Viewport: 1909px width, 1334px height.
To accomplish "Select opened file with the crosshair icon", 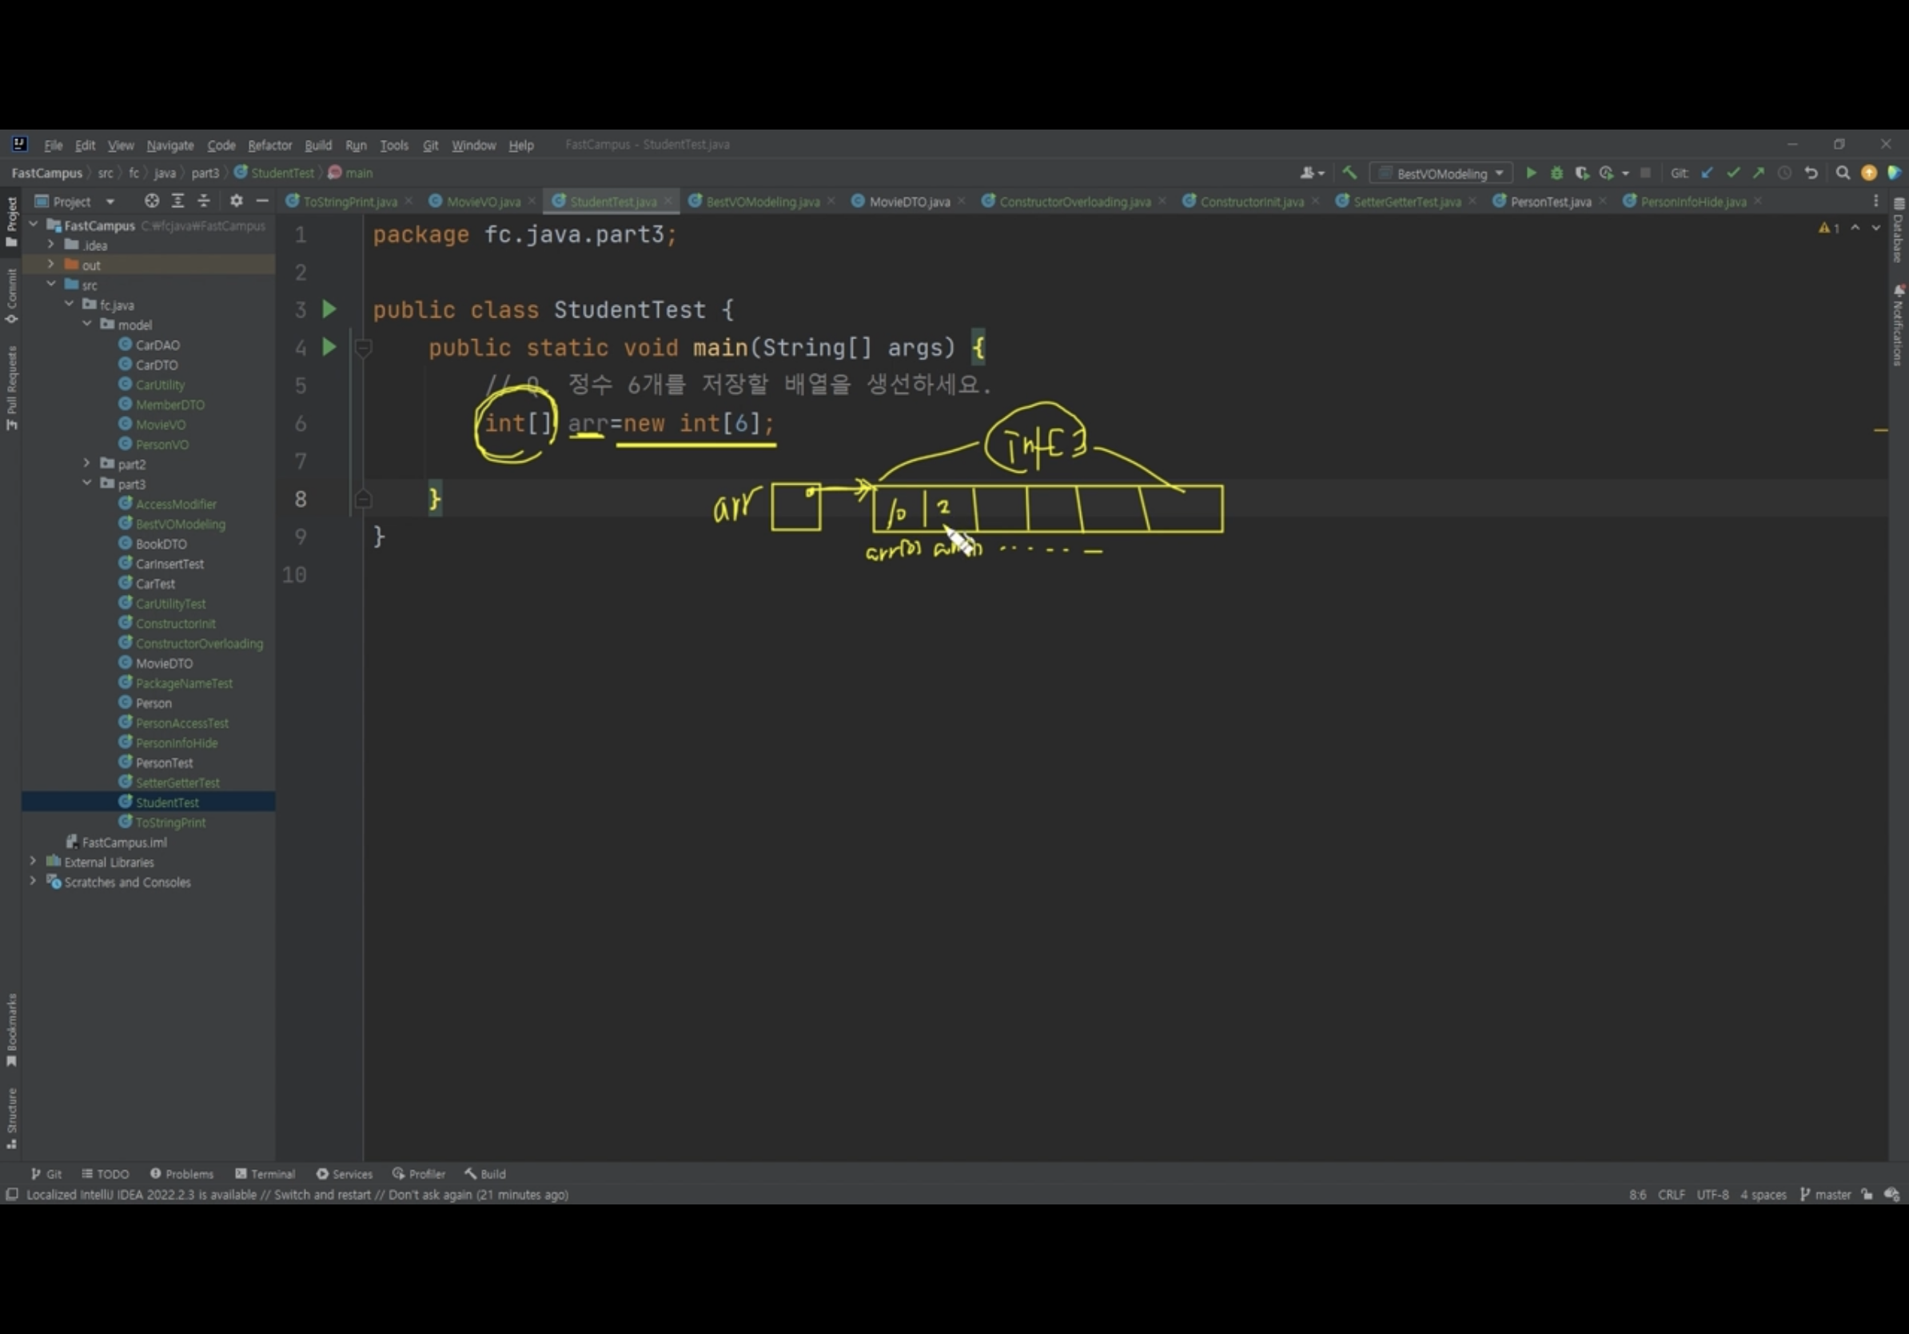I will (x=151, y=201).
